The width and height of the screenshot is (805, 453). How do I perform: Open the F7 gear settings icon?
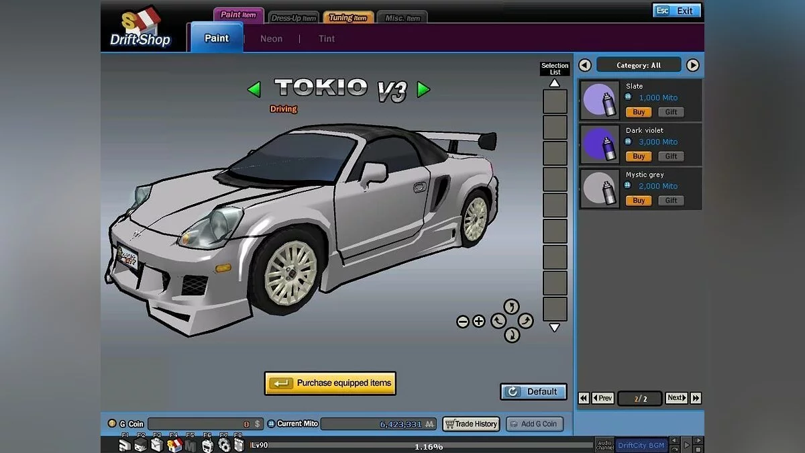click(225, 445)
